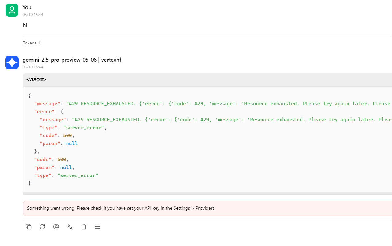Click the nested "param": null line
The image size is (392, 246).
coord(59,144)
